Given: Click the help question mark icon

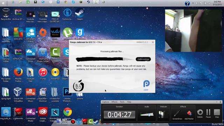Looking at the screenshot, I should 187,3.
